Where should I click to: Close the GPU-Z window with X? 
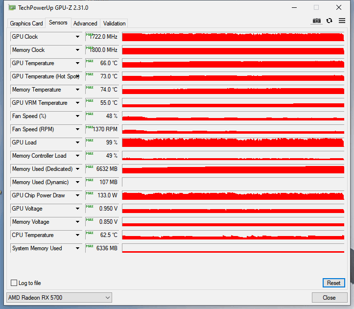tap(339, 7)
